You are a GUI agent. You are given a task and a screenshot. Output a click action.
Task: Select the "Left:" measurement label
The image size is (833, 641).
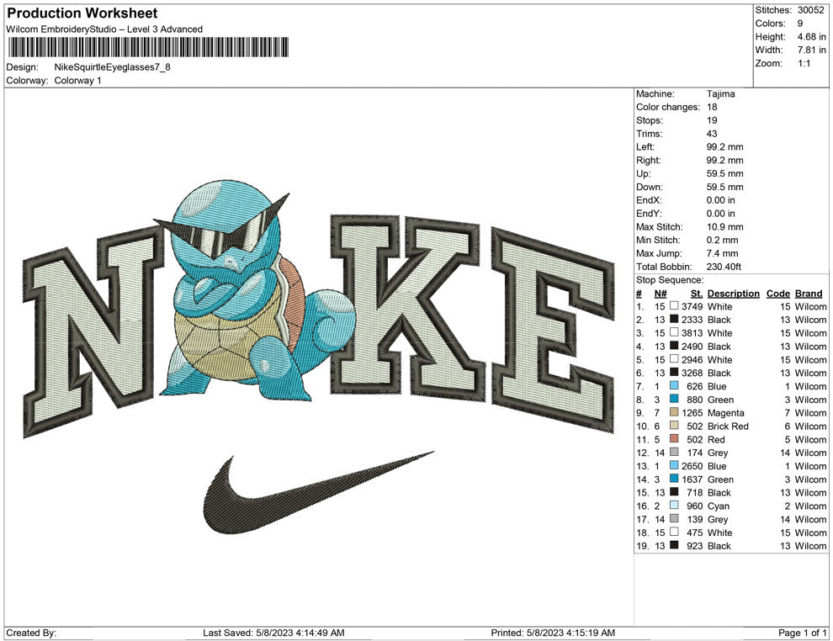pyautogui.click(x=645, y=147)
